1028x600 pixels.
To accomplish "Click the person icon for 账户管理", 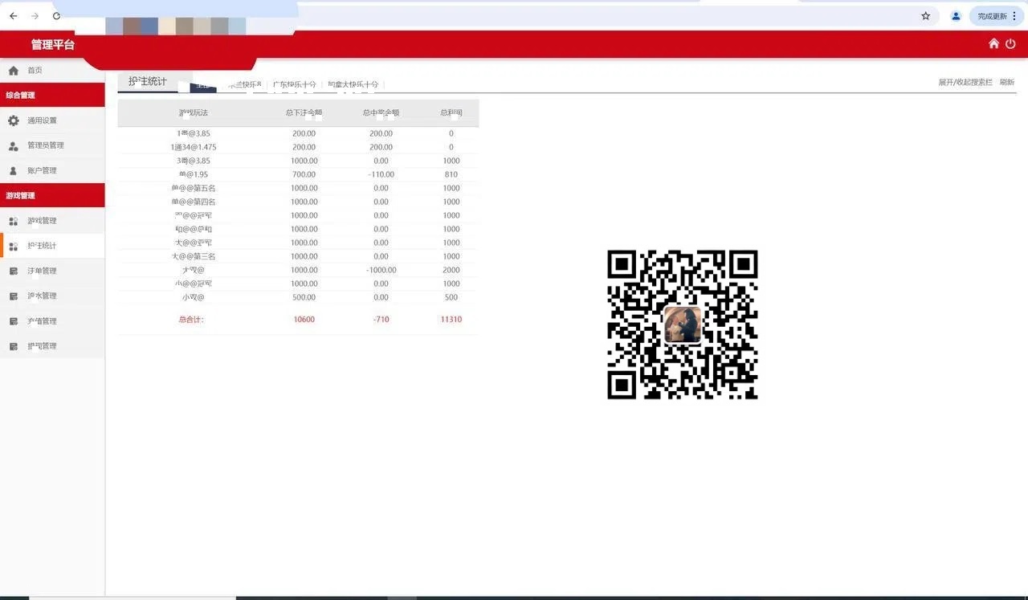I will pos(13,170).
